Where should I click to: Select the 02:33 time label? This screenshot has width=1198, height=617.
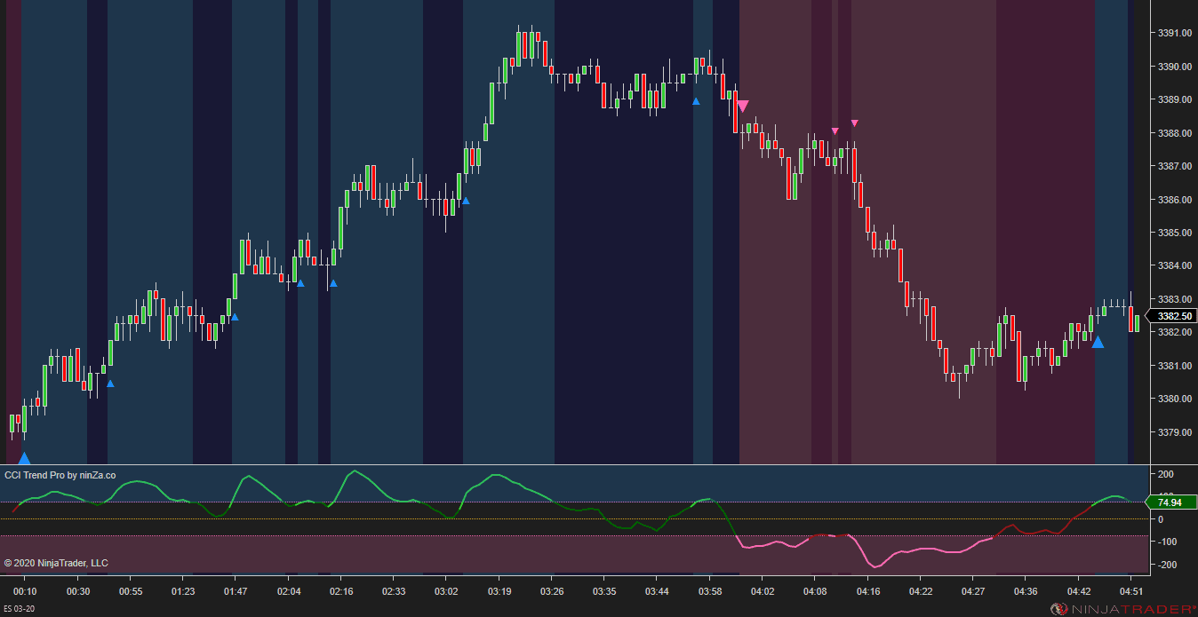click(x=394, y=591)
